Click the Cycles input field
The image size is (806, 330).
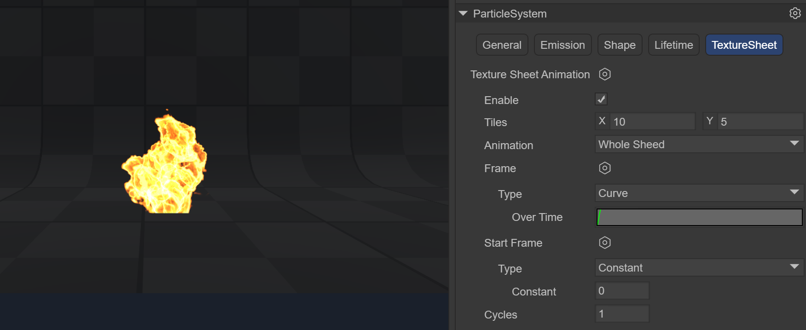click(x=622, y=314)
